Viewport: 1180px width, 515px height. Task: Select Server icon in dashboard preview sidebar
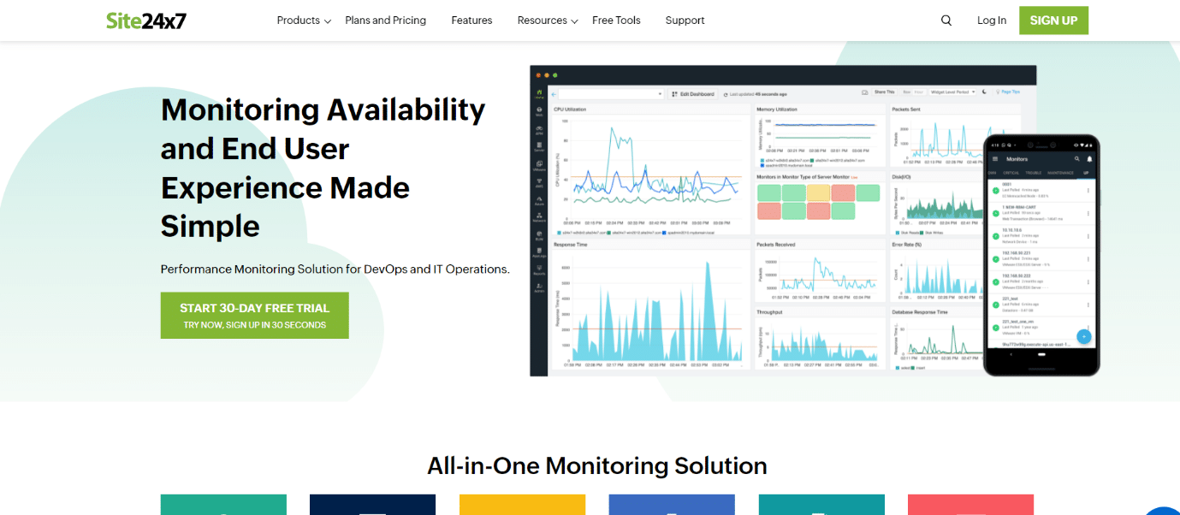tap(539, 146)
